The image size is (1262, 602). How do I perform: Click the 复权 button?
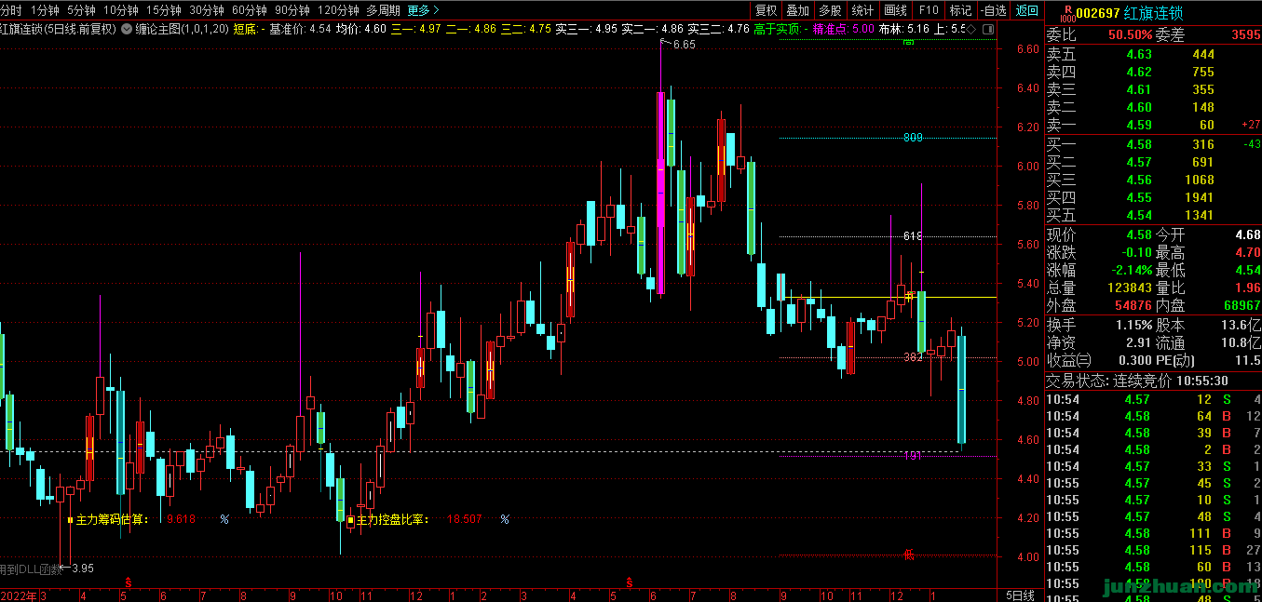pos(766,10)
